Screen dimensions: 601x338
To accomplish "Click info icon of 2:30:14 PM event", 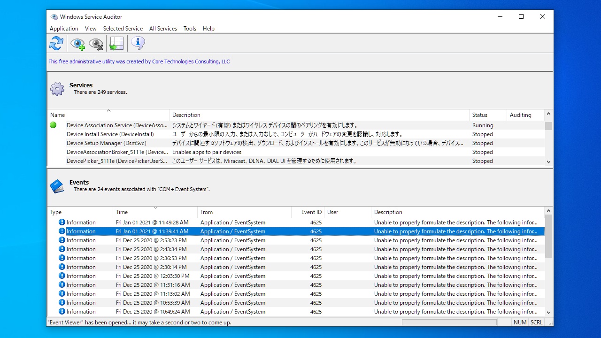I will click(62, 267).
